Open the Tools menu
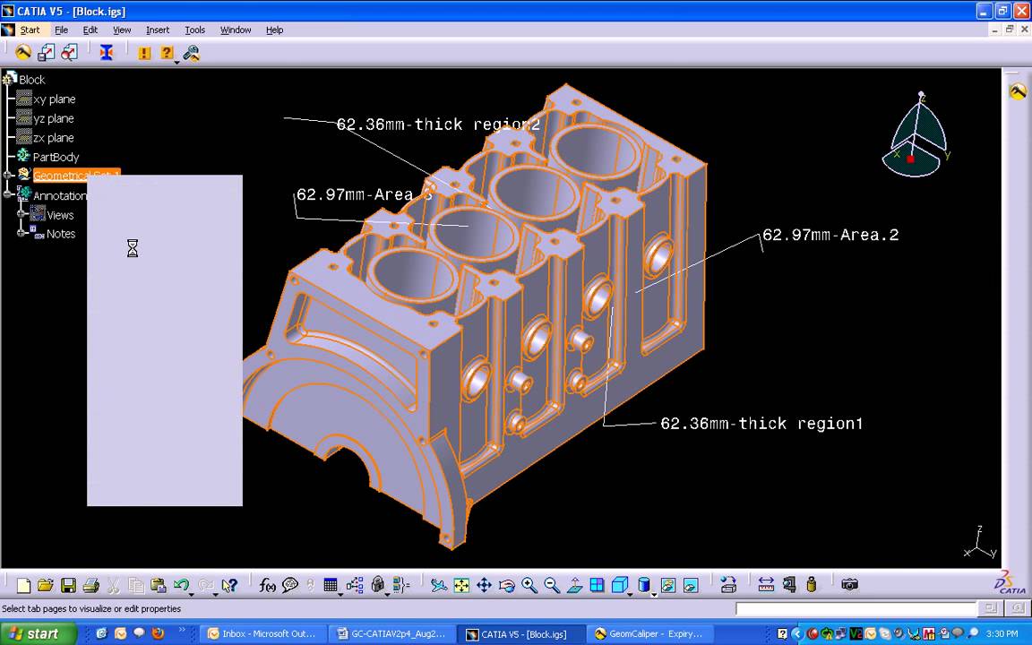The height and width of the screenshot is (645, 1032). (x=194, y=30)
